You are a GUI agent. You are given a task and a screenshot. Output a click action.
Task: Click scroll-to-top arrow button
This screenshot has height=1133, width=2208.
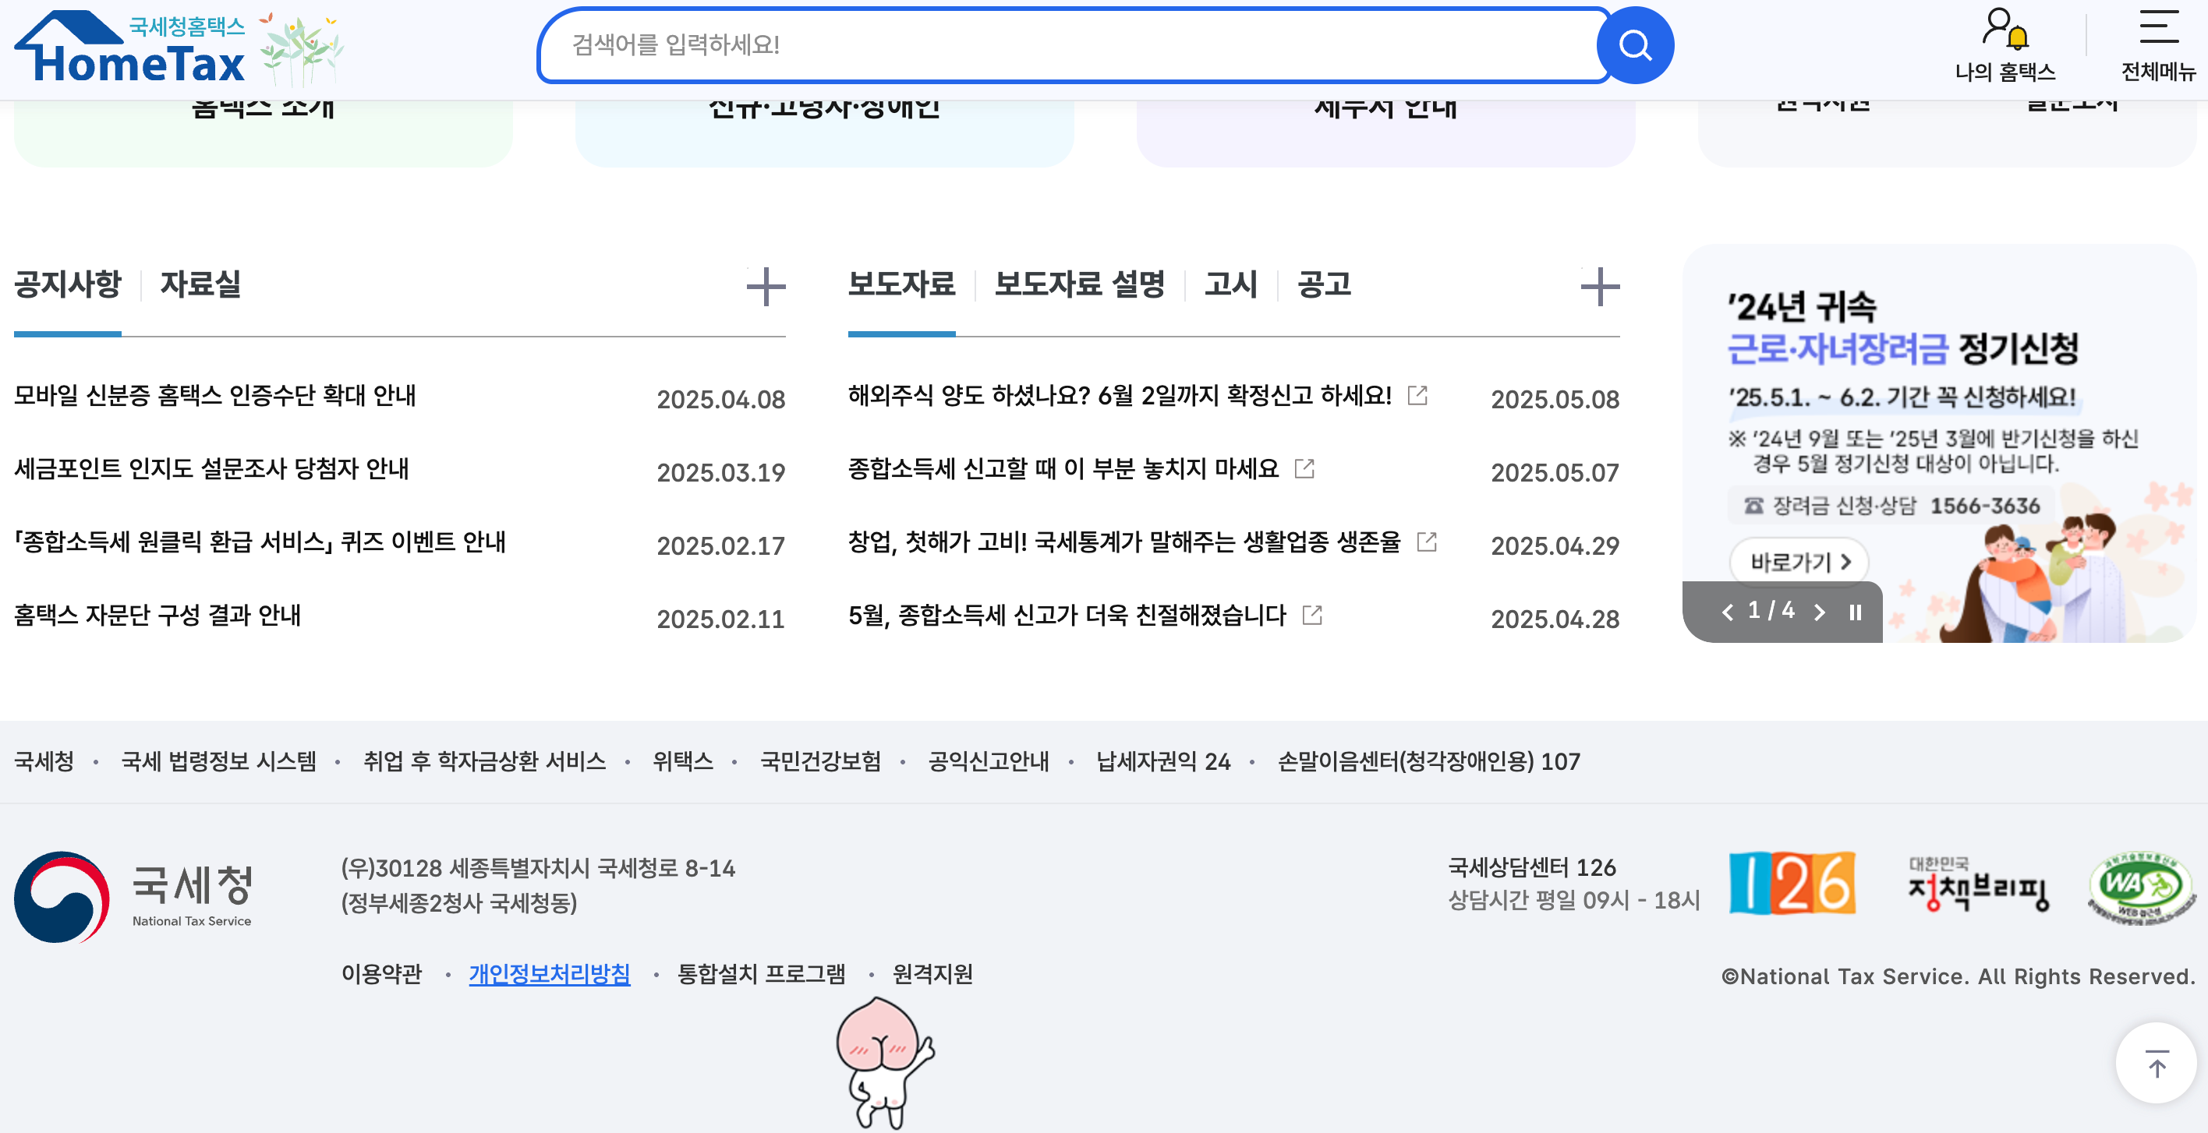(x=2156, y=1063)
